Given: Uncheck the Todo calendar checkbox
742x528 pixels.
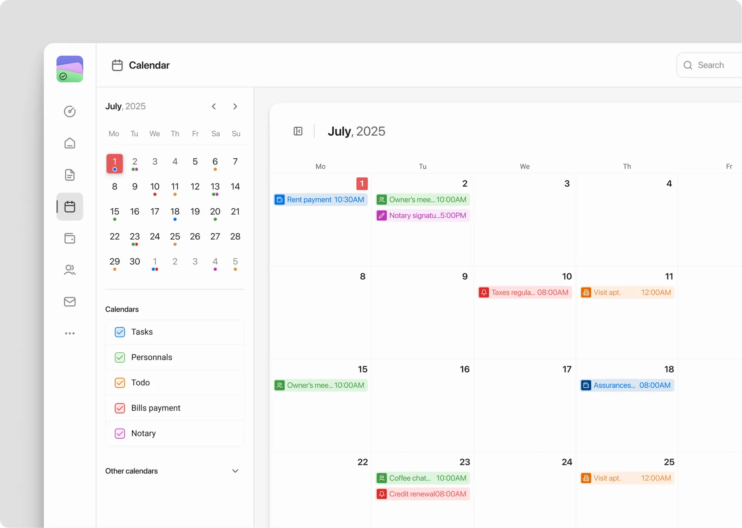Looking at the screenshot, I should point(120,383).
